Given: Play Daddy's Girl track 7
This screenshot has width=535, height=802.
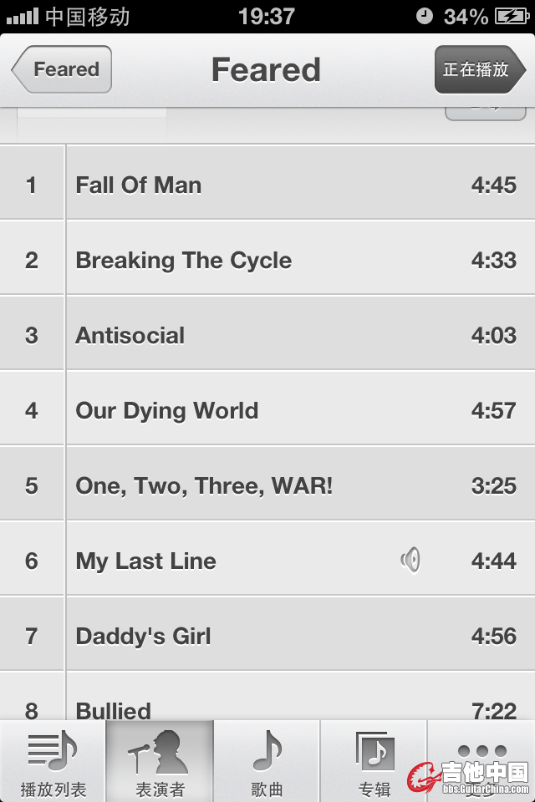Looking at the screenshot, I should pyautogui.click(x=267, y=634).
